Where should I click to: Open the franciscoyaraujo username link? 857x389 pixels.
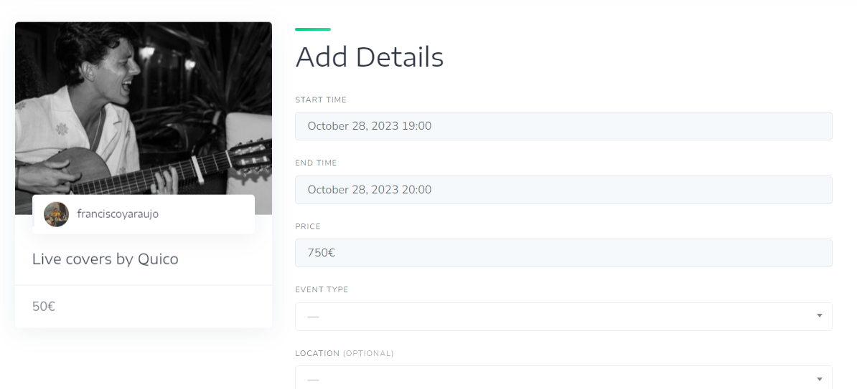click(118, 214)
